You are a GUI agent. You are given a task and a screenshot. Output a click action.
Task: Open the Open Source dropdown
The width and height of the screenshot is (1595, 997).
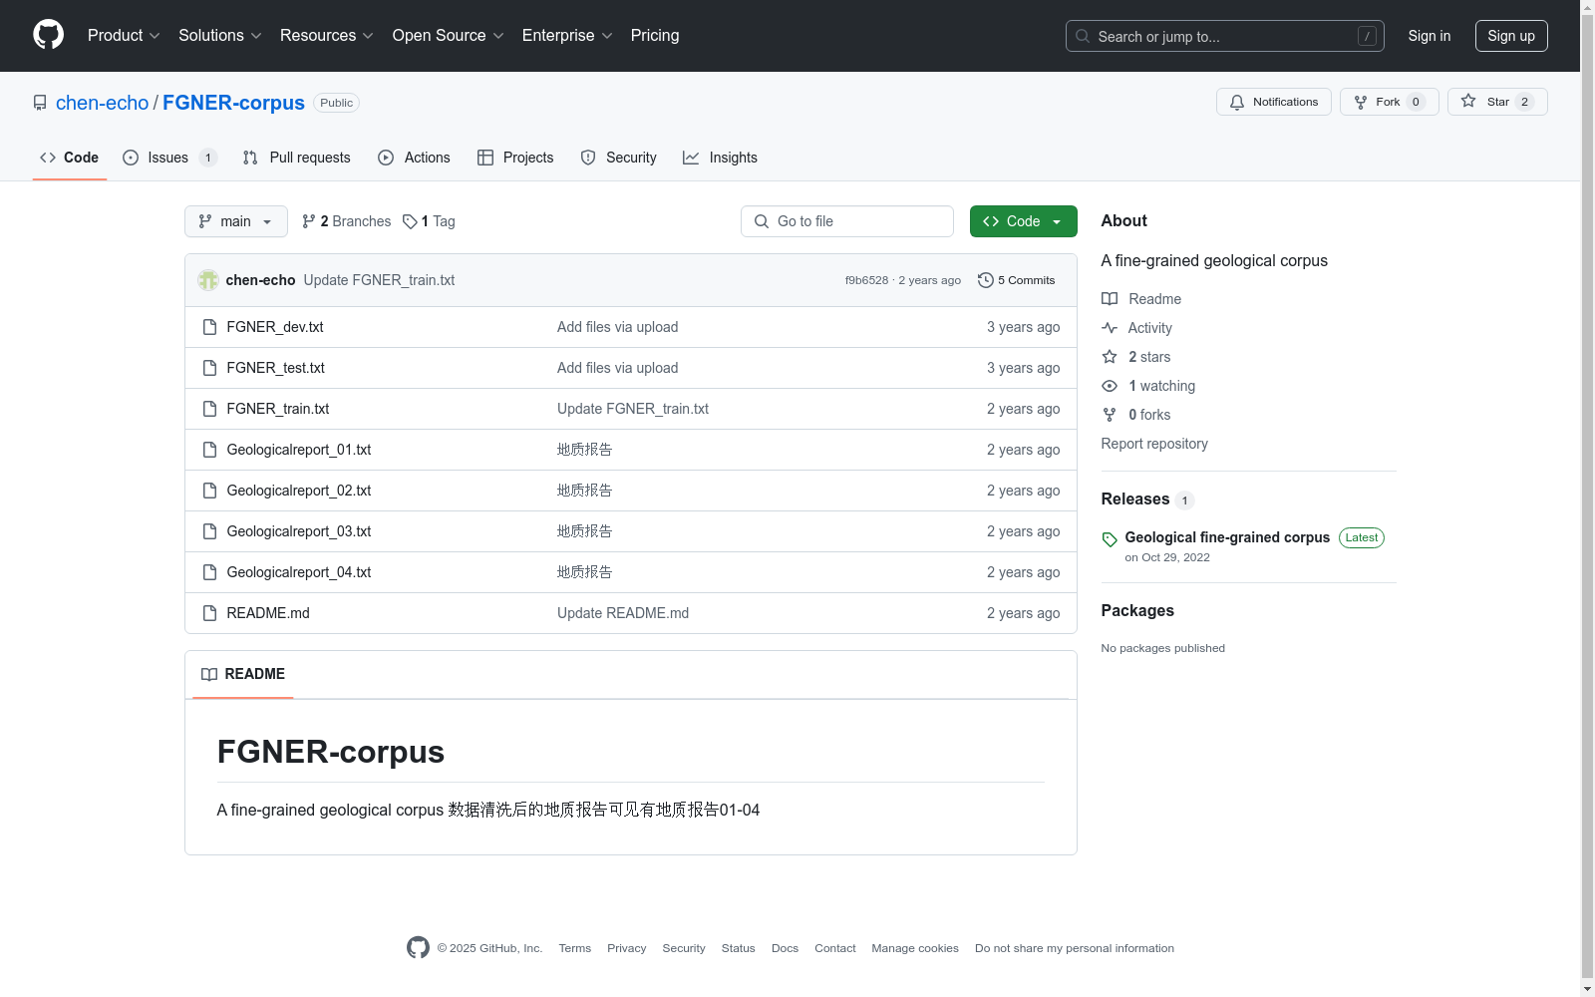click(x=449, y=36)
